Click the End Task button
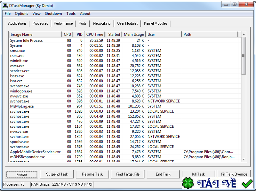Screen dimensions: 256x192 click(163, 174)
